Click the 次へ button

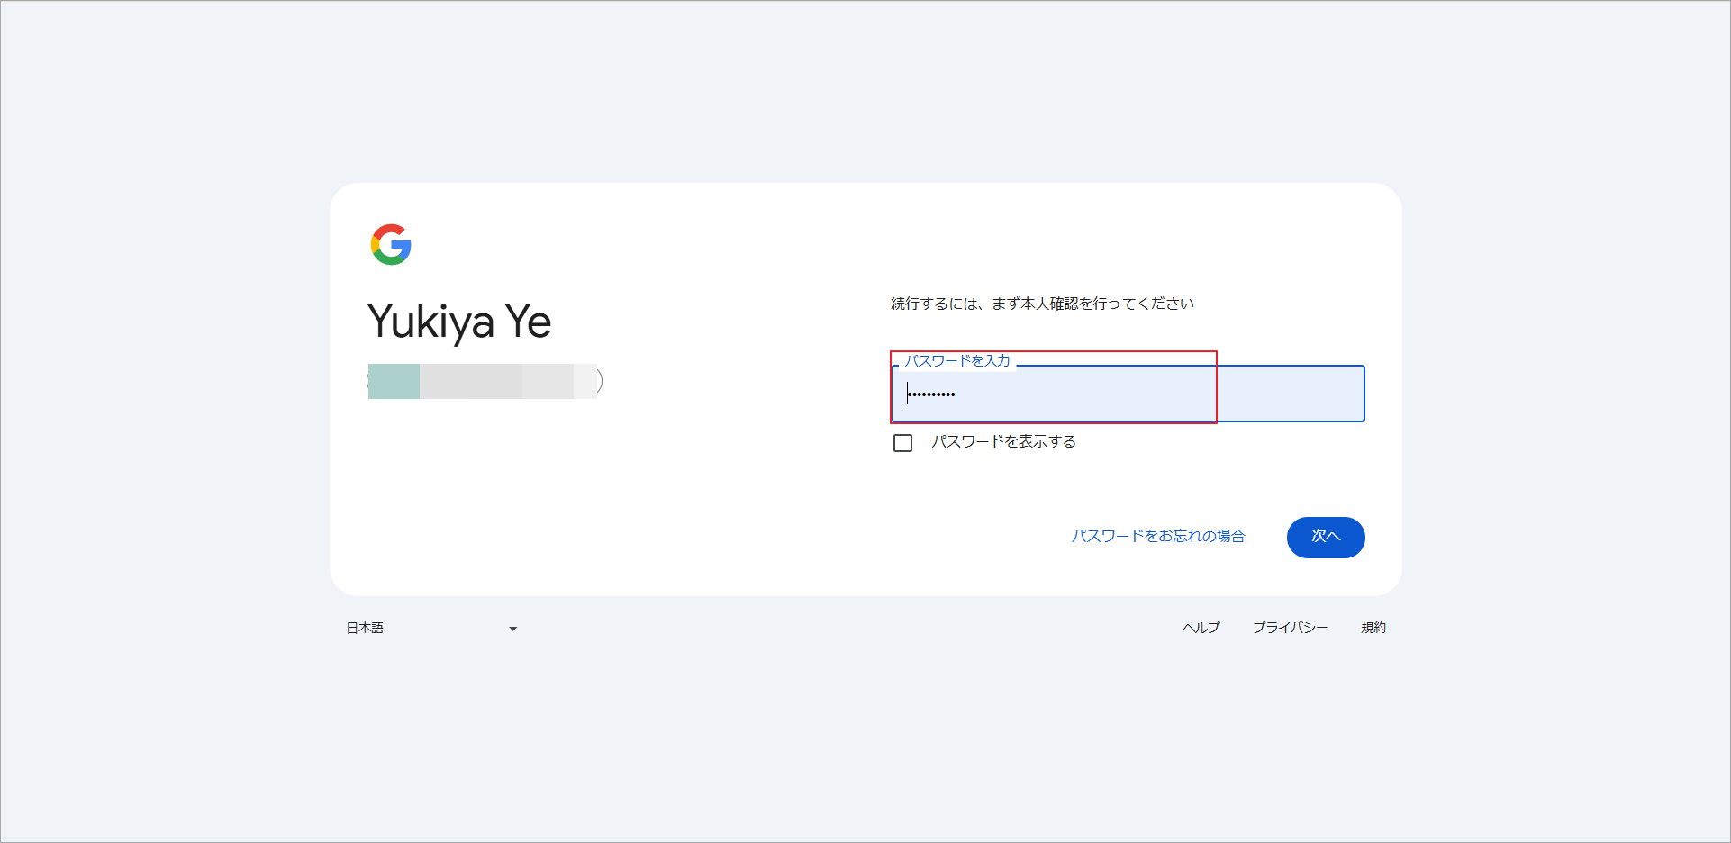tap(1326, 537)
